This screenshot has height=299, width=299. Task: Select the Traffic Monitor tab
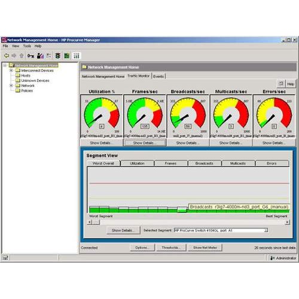pos(138,76)
